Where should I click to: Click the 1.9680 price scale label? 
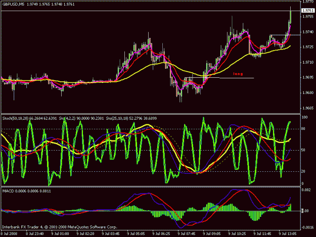pos(308,93)
